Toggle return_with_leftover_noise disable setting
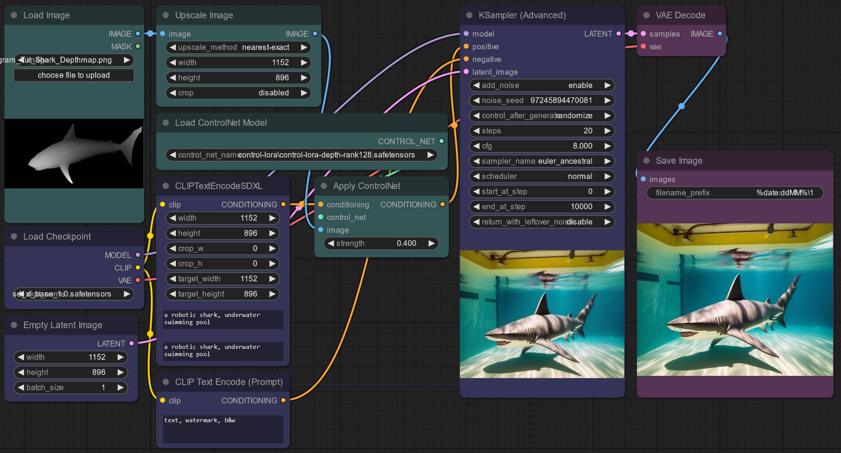This screenshot has width=841, height=453. click(x=542, y=222)
